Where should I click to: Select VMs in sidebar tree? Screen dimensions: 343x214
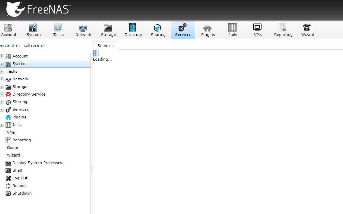pyautogui.click(x=11, y=133)
